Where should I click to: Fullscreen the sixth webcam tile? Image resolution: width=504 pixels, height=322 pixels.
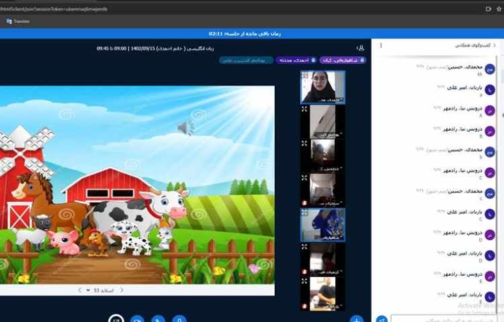point(304,247)
